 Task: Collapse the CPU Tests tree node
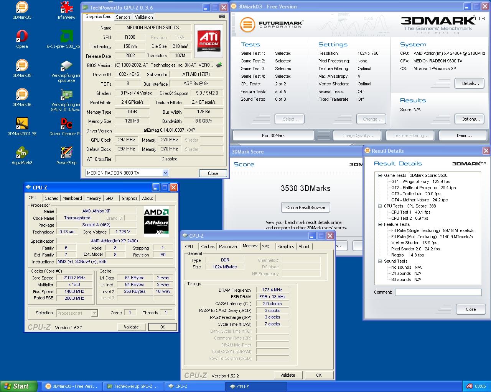coord(379,206)
